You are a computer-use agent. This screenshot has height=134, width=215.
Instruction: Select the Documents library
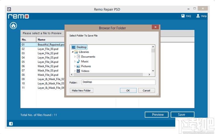[x=86, y=57]
